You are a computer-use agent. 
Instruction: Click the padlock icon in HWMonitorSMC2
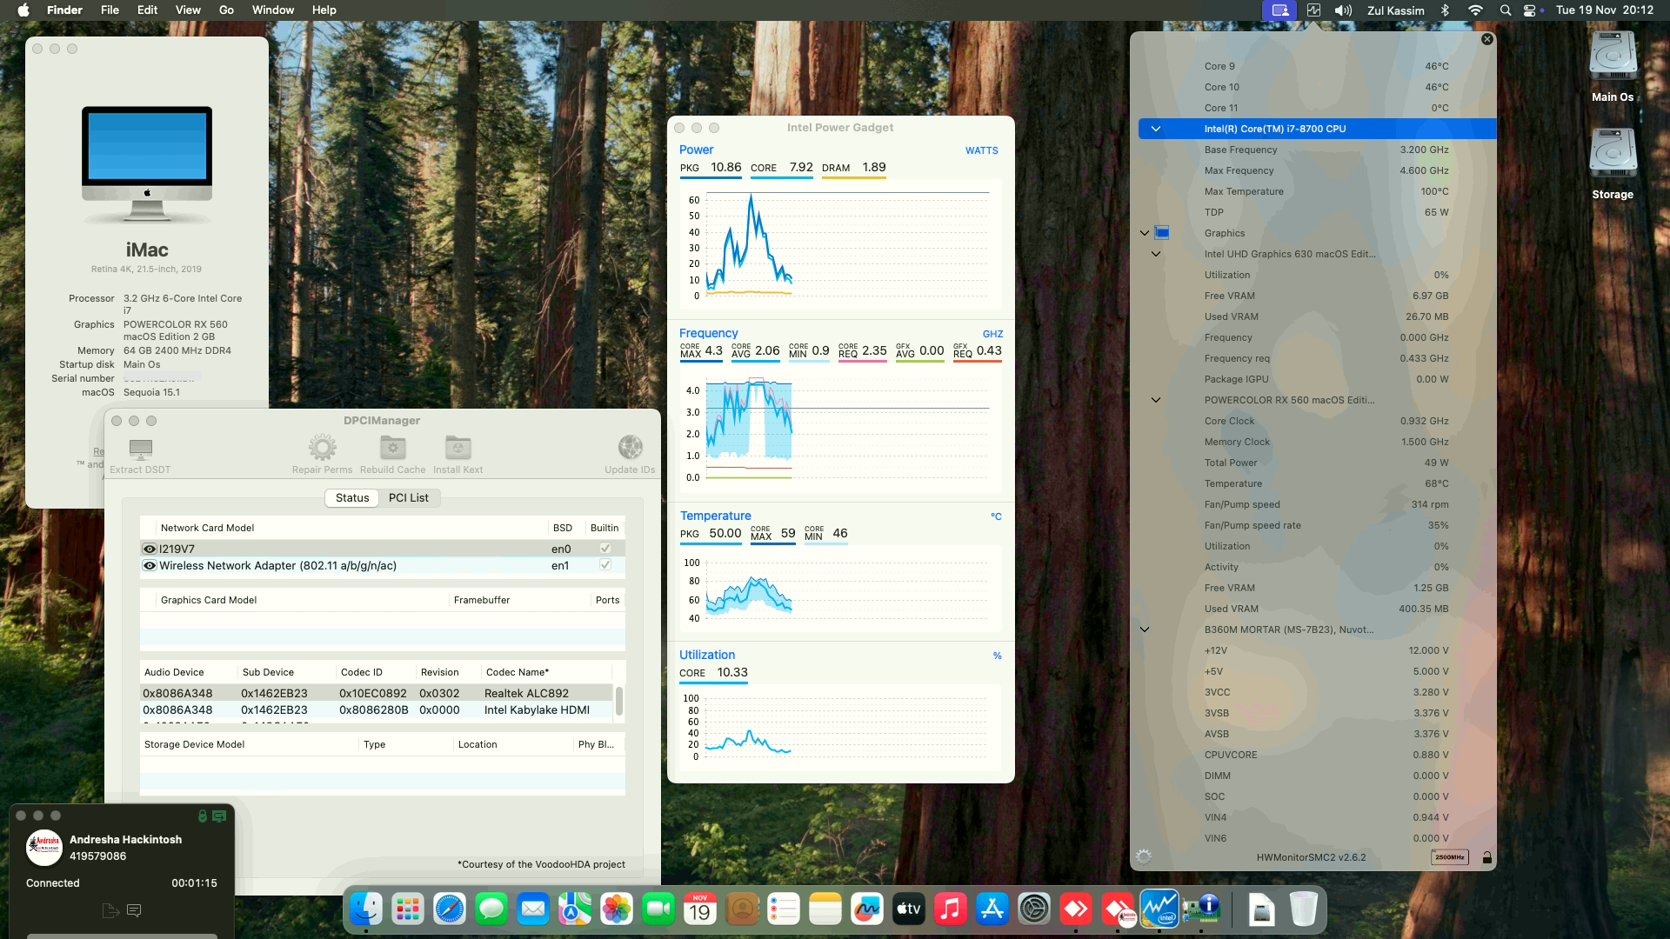[1486, 857]
